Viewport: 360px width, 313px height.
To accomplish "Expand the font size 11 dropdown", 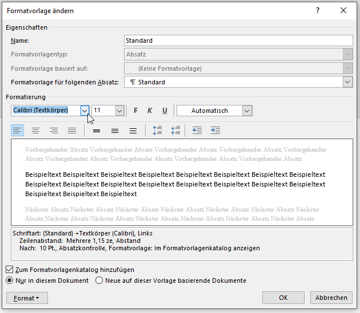I will click(119, 111).
